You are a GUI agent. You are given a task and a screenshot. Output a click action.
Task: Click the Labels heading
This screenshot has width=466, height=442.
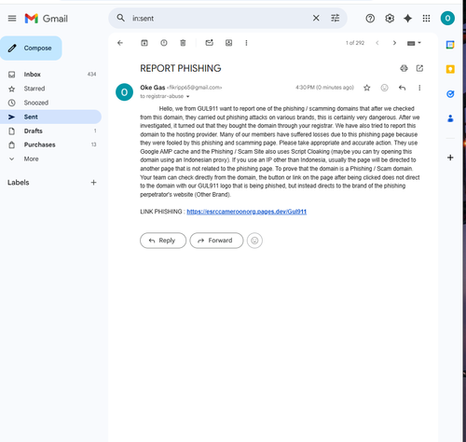coord(19,183)
